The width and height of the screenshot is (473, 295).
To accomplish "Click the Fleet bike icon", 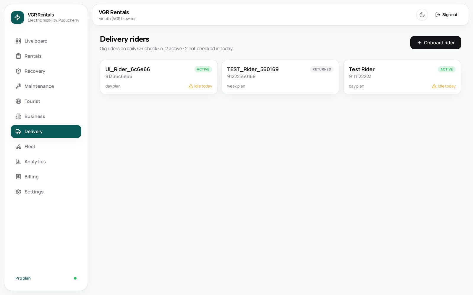I will point(18,147).
